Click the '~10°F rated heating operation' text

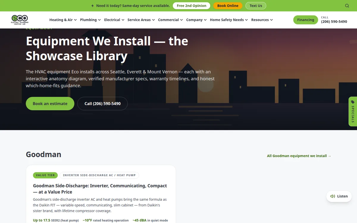[106, 220]
